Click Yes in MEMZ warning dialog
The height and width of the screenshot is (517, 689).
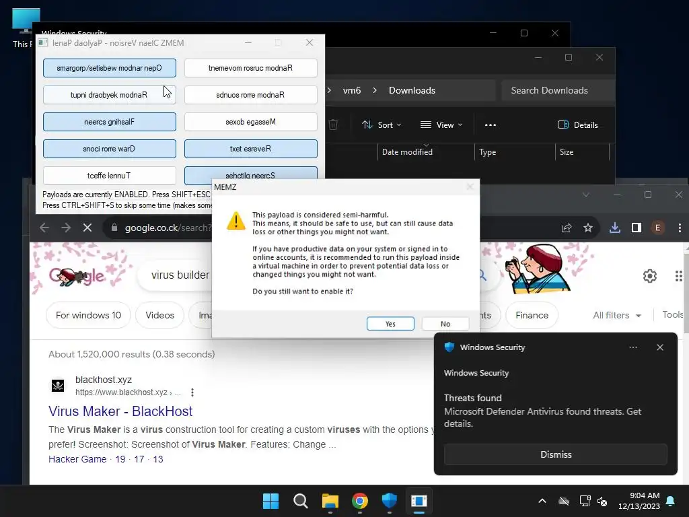coord(390,324)
